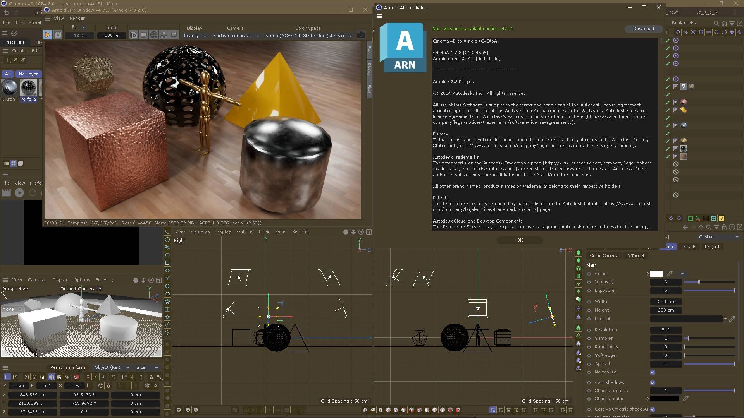Click the material list view icon

pyautogui.click(x=7, y=164)
